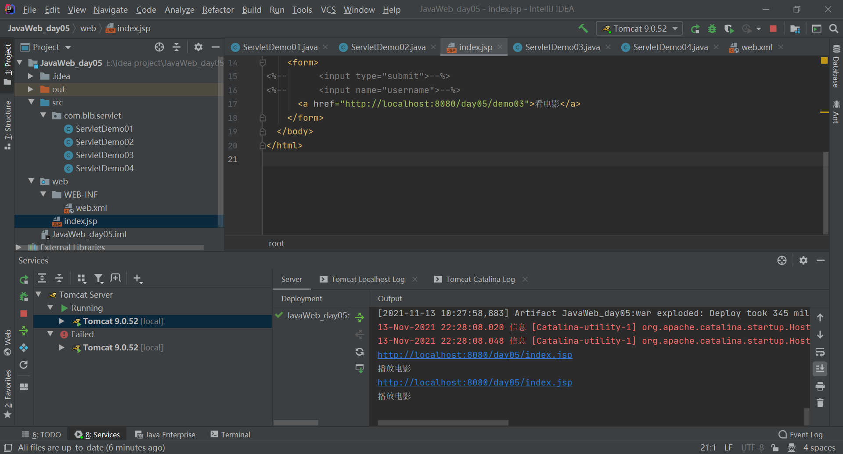Click the Build project hammer icon
843x454 pixels.
[x=583, y=29]
